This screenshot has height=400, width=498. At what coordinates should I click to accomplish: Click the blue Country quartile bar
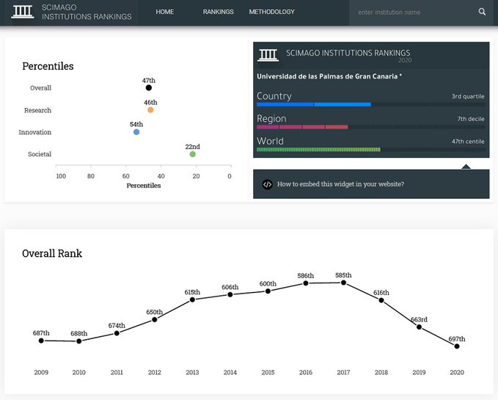(313, 104)
